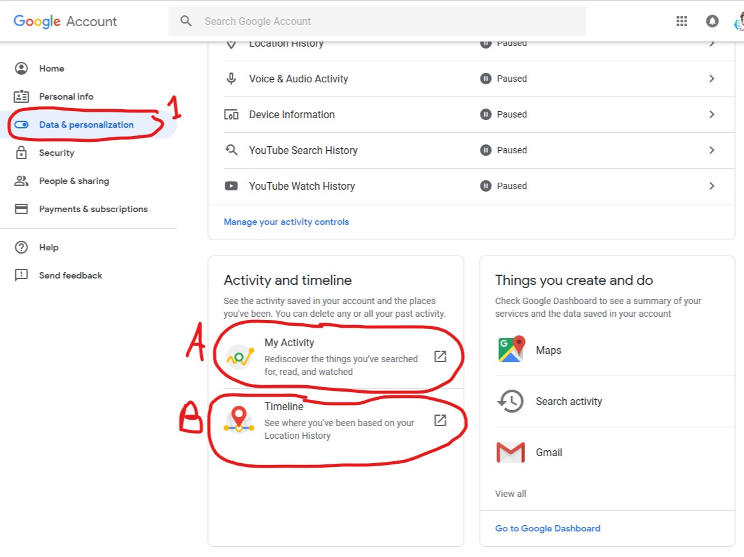Click the Google Maps icon
This screenshot has height=557, width=744.
(x=510, y=350)
